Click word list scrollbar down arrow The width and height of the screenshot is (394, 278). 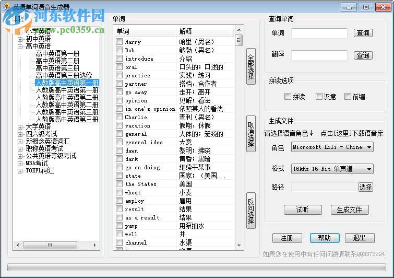coord(239,245)
